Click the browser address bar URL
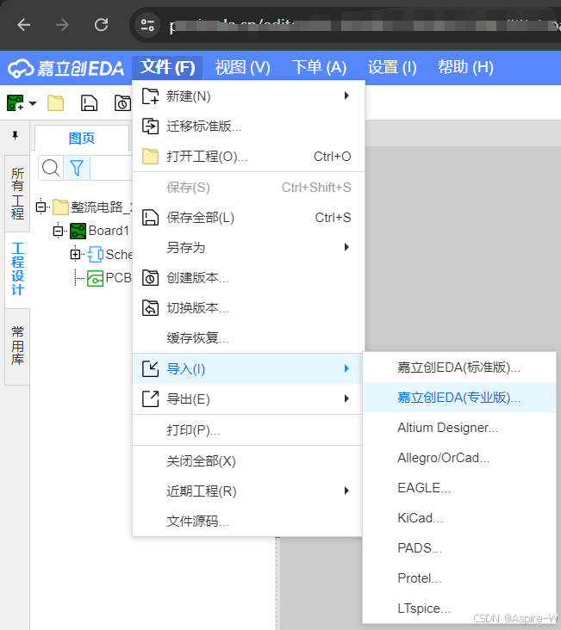This screenshot has width=561, height=630. pyautogui.click(x=365, y=26)
